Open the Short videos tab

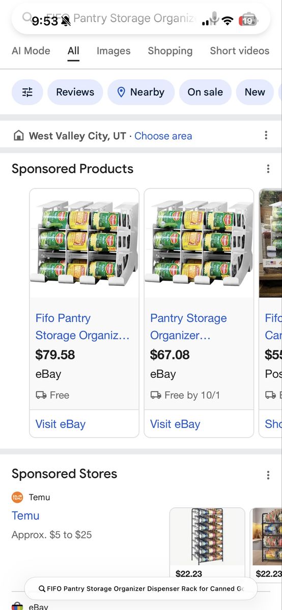(240, 51)
